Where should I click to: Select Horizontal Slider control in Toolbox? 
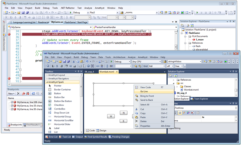click(x=62, y=124)
